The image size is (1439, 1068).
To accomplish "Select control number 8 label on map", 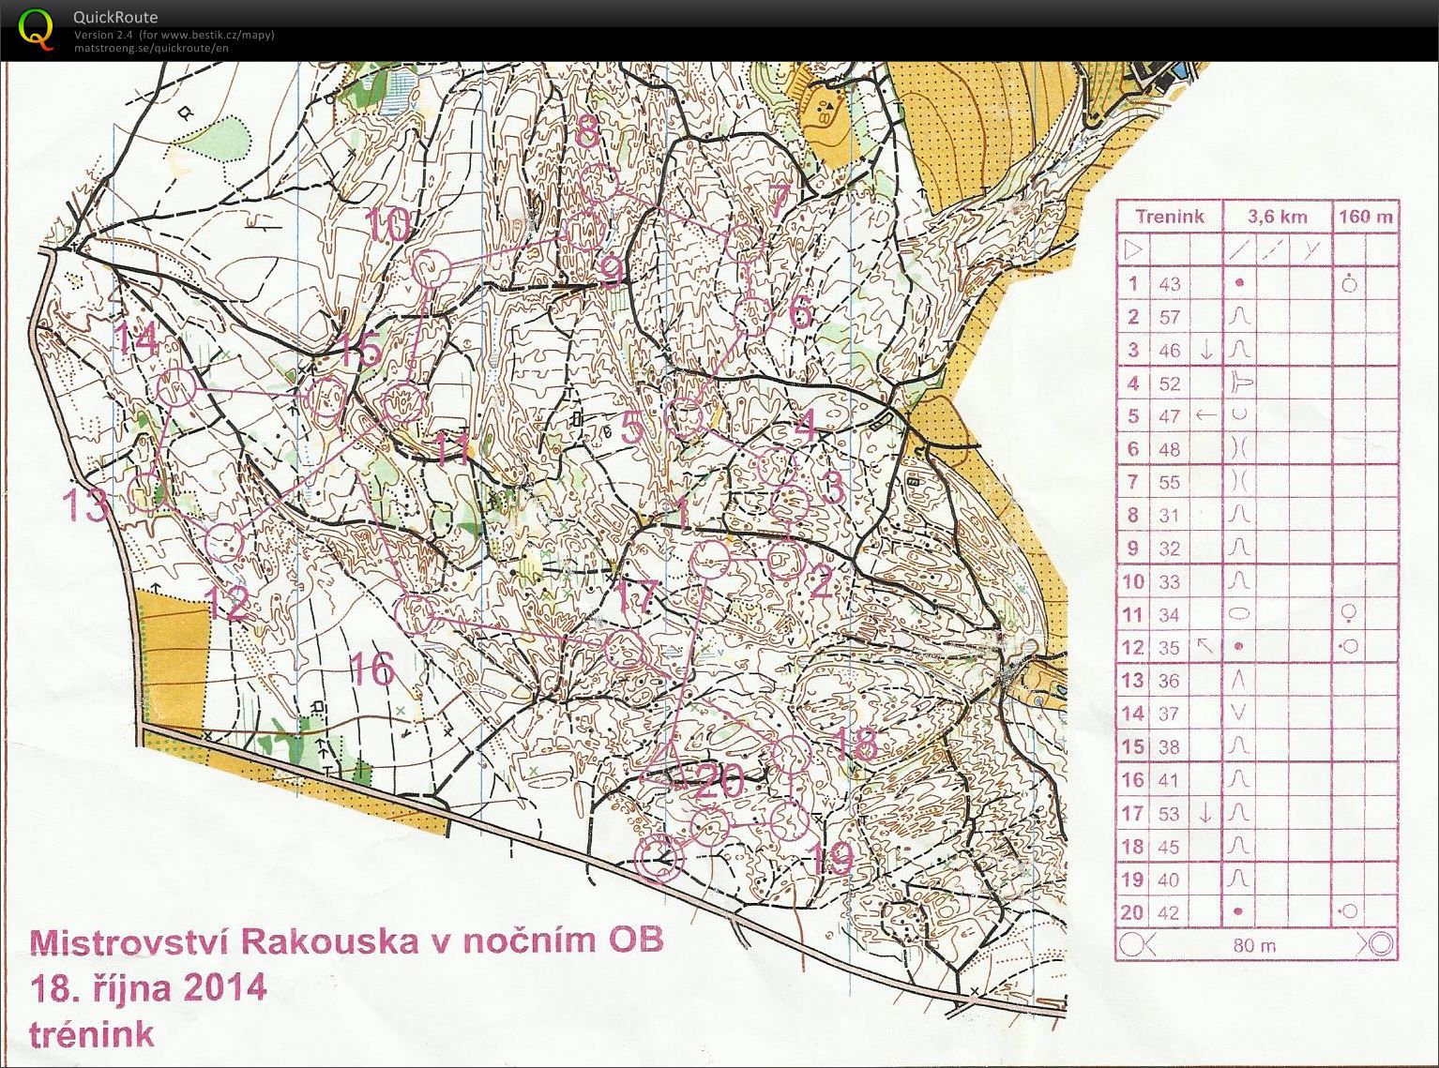I will click(586, 130).
